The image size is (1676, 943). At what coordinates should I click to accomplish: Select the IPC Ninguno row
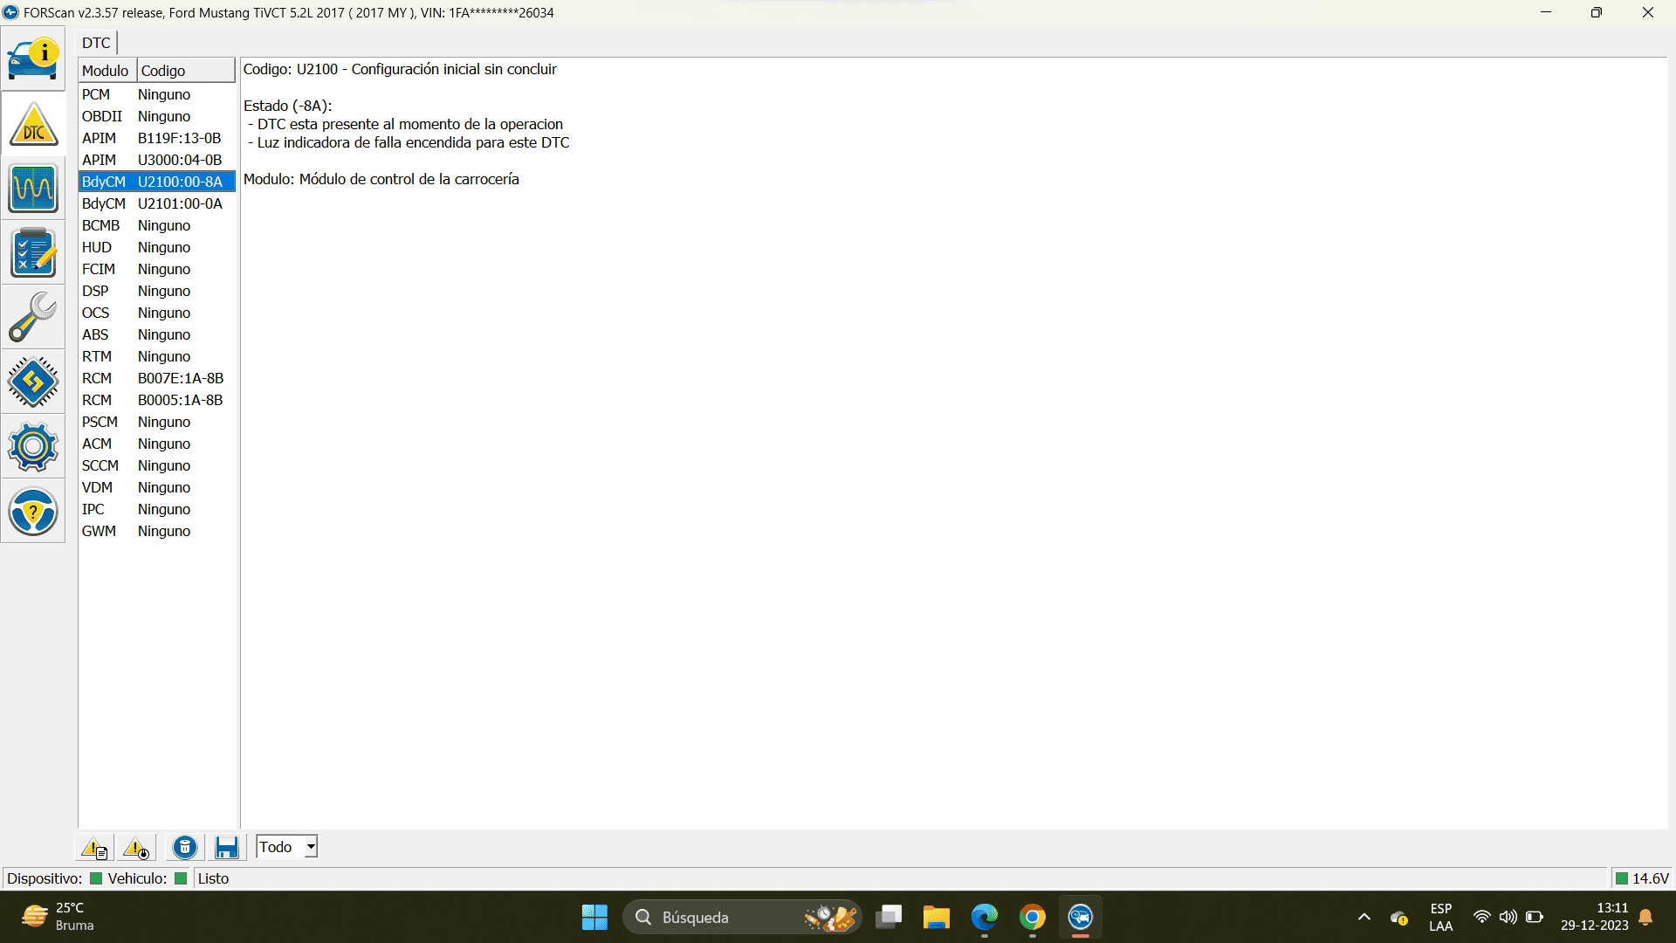pos(157,509)
